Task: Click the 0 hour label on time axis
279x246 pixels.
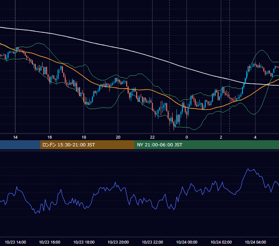Action: (187, 137)
